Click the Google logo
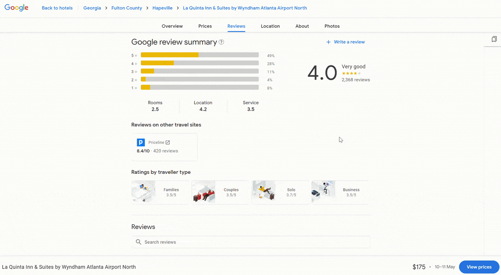 tap(16, 8)
